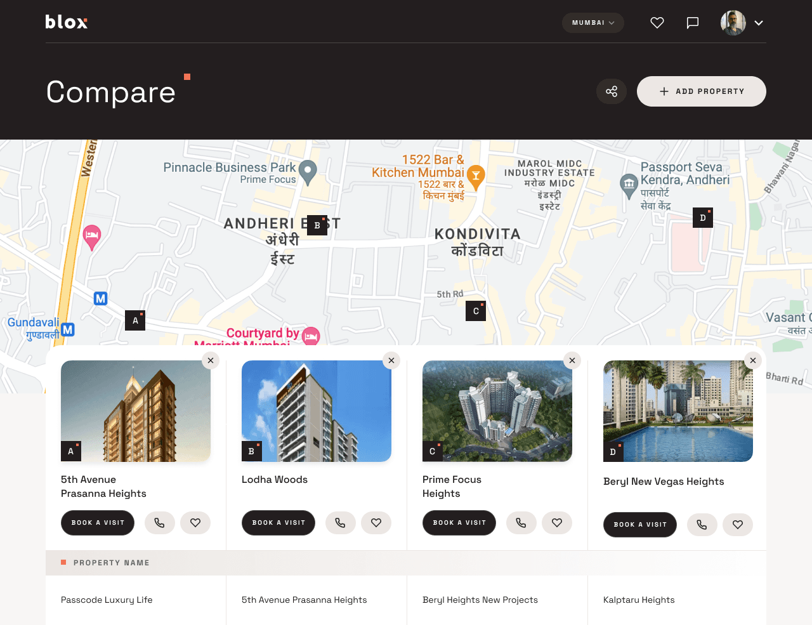This screenshot has height=625, width=812.
Task: Select map marker C
Action: (476, 311)
